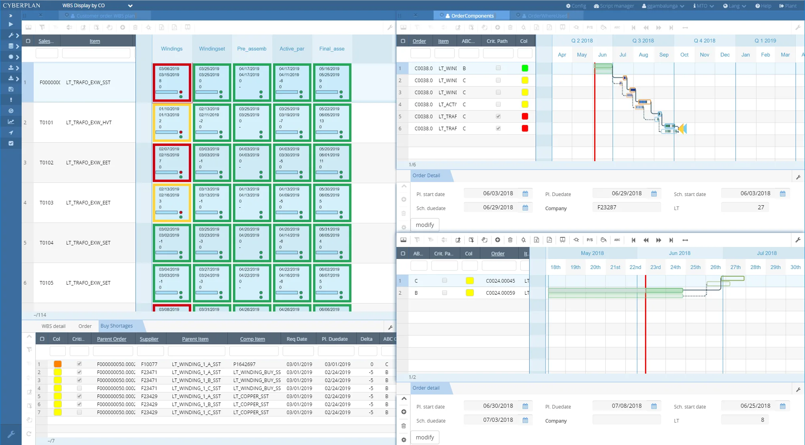Export to Excel in lower-right toolbar
This screenshot has width=805, height=445.
tap(536, 240)
